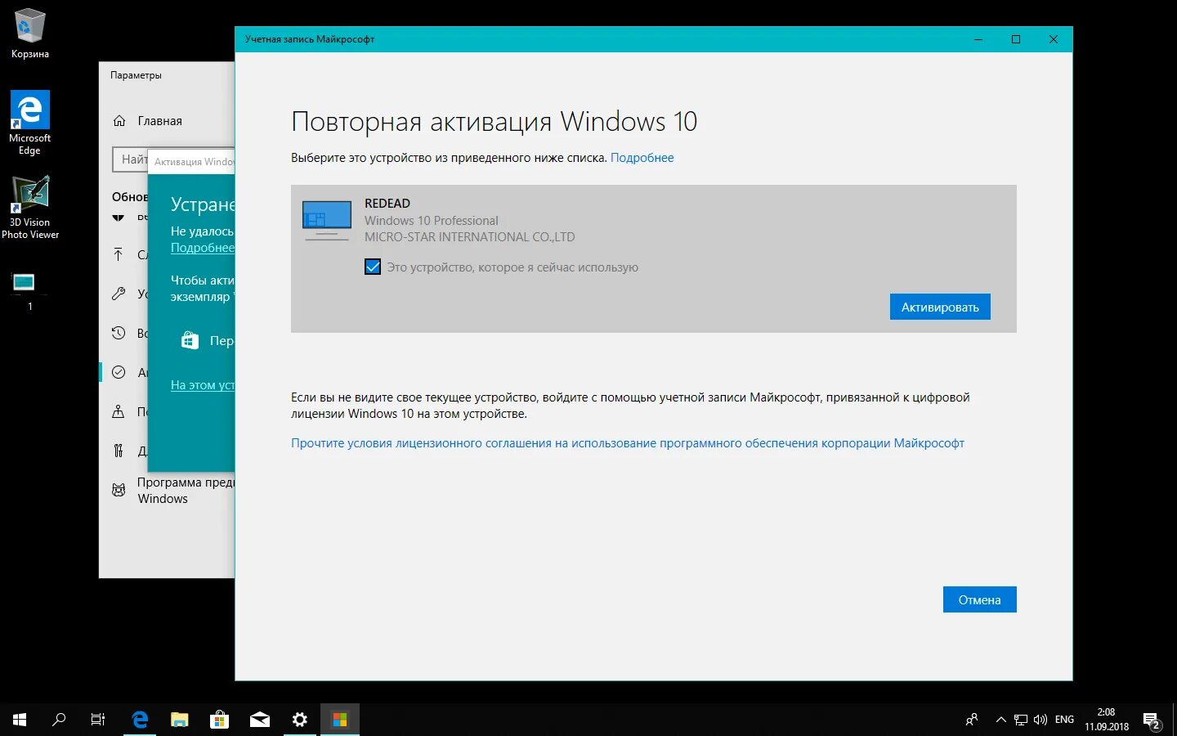Image resolution: width=1177 pixels, height=736 pixels.
Task: Select the Activation section in Settings sidebar
Action: pyautogui.click(x=119, y=372)
